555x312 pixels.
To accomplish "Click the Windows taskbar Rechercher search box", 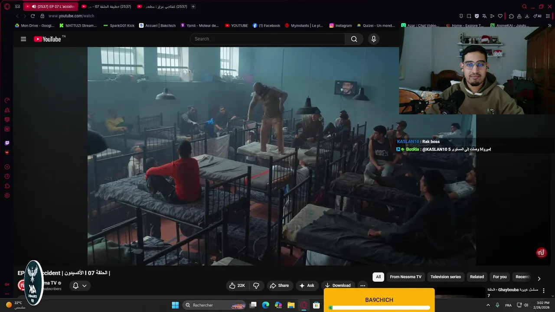I will pyautogui.click(x=214, y=305).
